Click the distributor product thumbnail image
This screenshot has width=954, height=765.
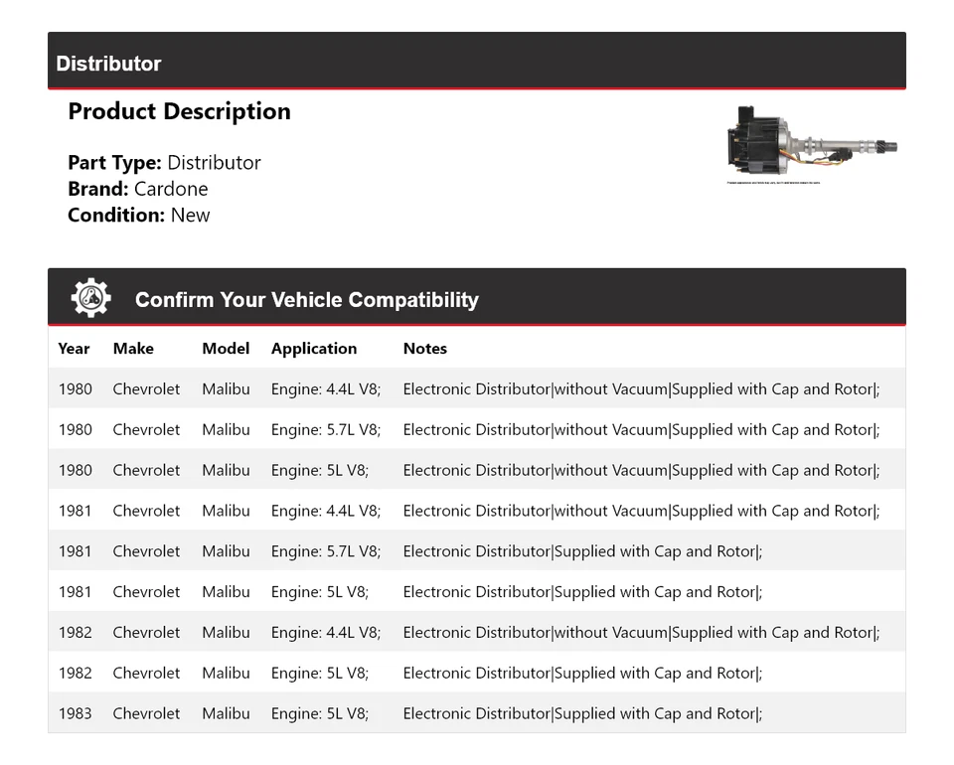pyautogui.click(x=811, y=144)
